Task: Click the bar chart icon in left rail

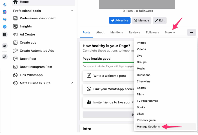Action: [5, 12]
